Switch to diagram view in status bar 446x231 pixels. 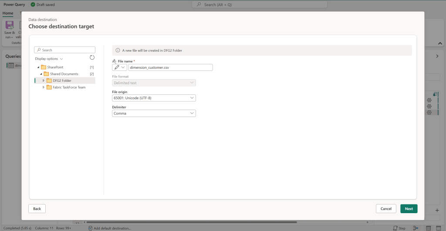click(416, 228)
